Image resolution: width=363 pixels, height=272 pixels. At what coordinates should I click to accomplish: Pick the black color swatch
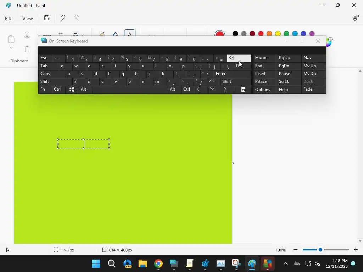tap(235, 34)
